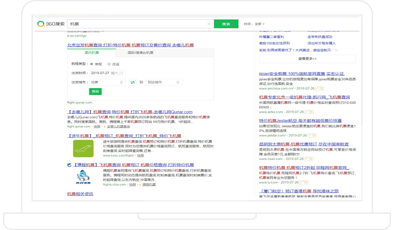This screenshot has width=394, height=230.
Task: Click the 携程机票 verified link
Action: [x=149, y=184]
